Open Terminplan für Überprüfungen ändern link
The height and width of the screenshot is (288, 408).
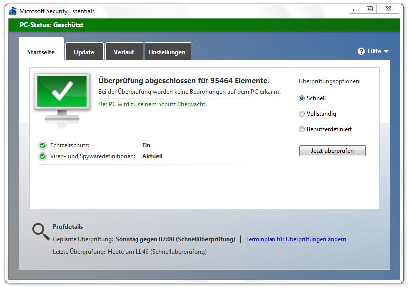click(295, 239)
